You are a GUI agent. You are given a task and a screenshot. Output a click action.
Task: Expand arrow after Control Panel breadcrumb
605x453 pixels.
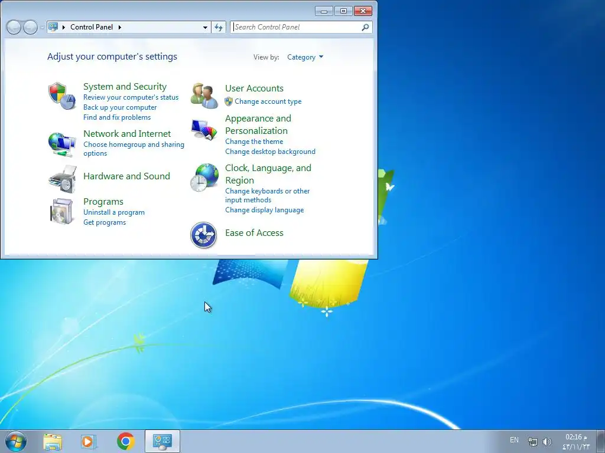pos(119,27)
